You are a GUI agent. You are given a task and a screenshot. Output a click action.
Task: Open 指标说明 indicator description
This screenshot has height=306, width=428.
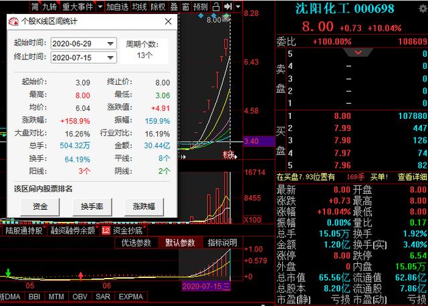[x=223, y=243]
